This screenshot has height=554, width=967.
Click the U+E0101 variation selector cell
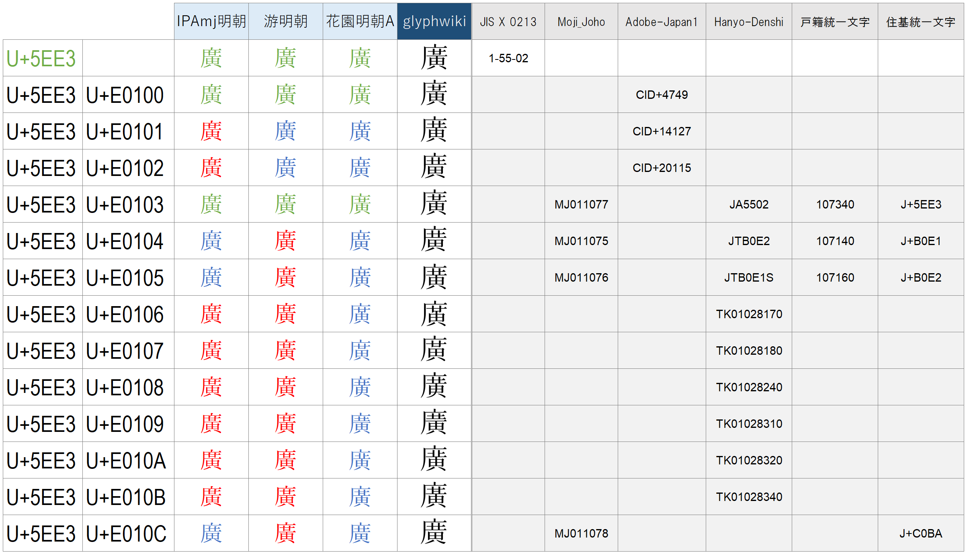click(128, 131)
